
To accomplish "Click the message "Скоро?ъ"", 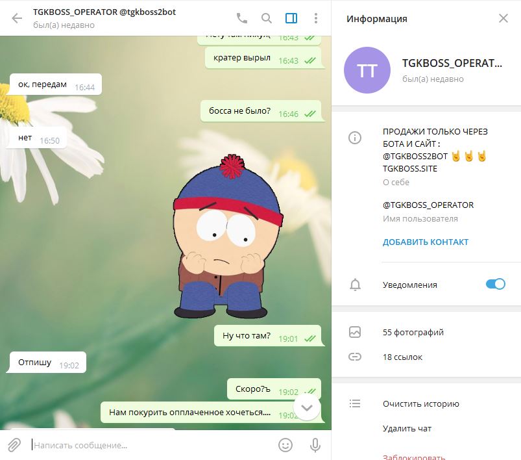I will click(274, 389).
